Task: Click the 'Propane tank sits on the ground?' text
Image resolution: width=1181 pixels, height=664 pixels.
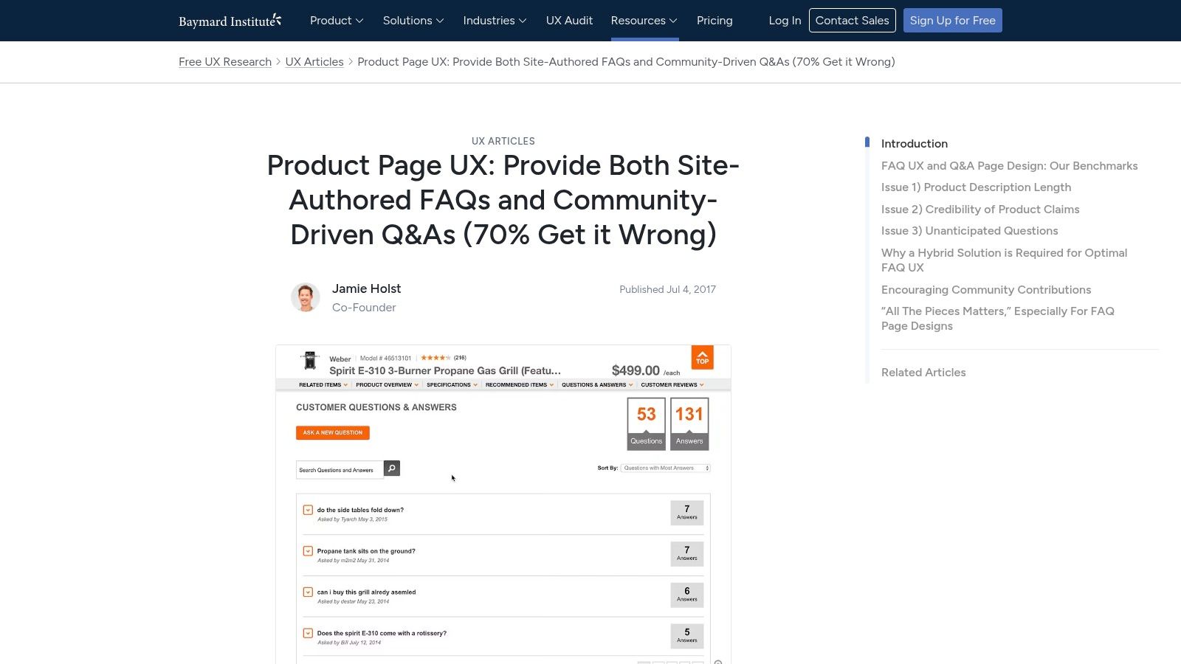Action: [366, 551]
